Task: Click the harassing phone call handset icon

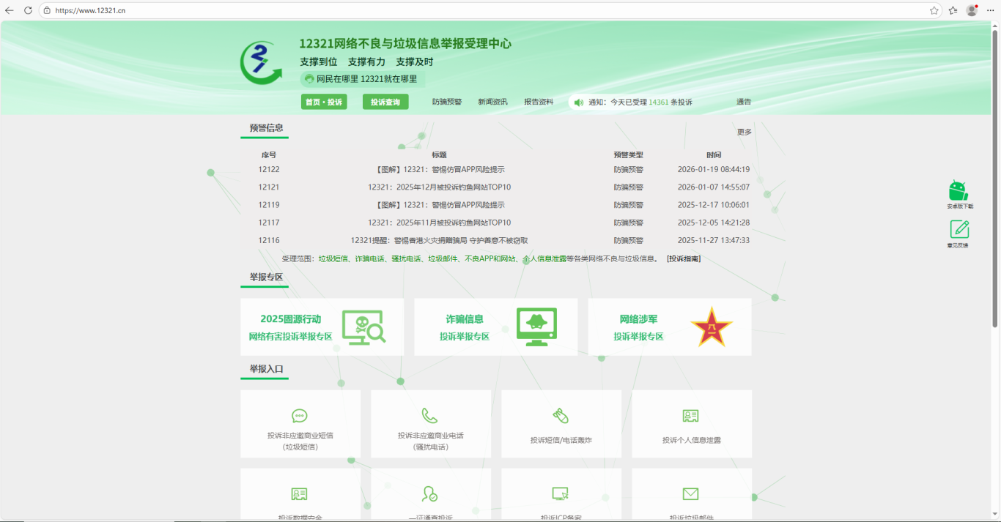Action: click(x=430, y=416)
